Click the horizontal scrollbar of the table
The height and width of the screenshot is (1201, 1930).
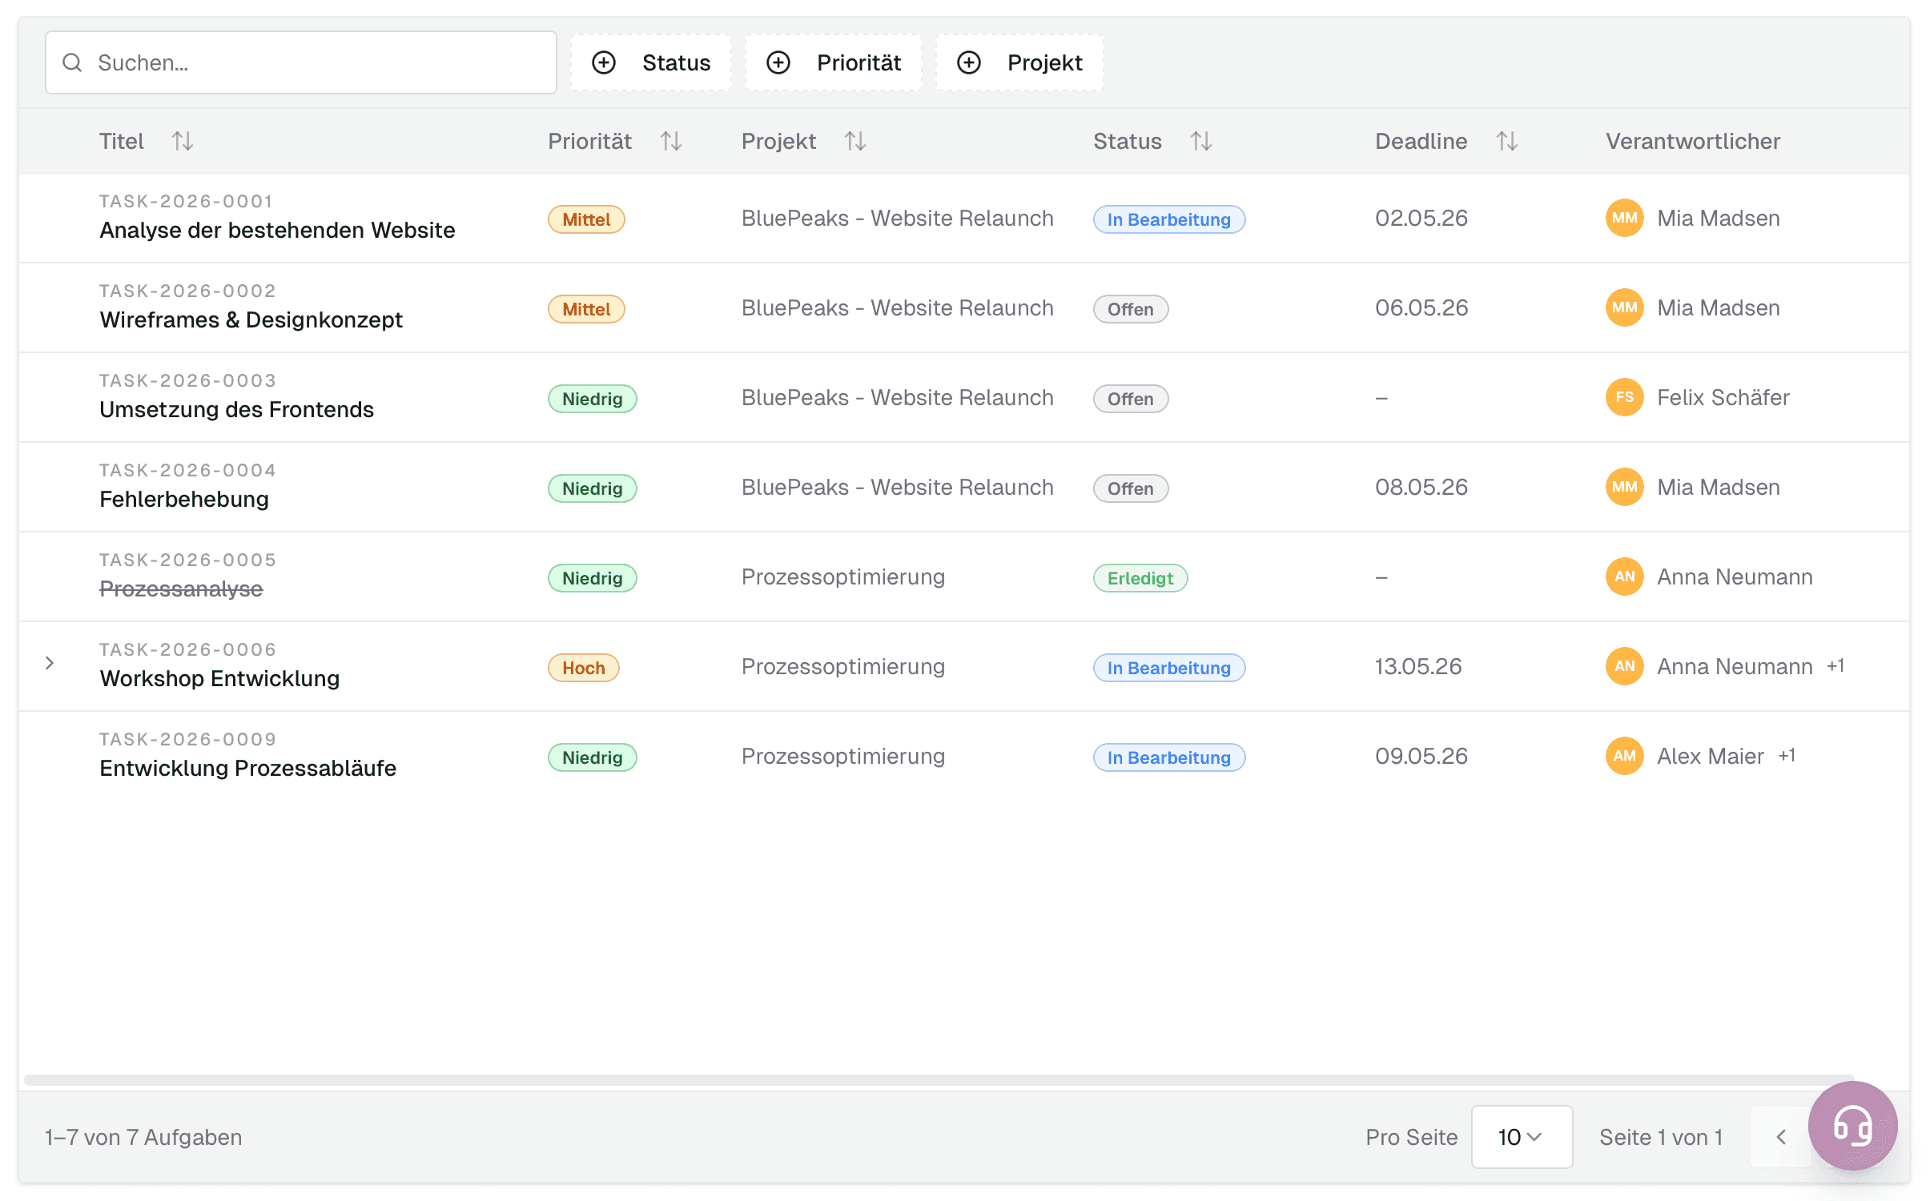[939, 1080]
